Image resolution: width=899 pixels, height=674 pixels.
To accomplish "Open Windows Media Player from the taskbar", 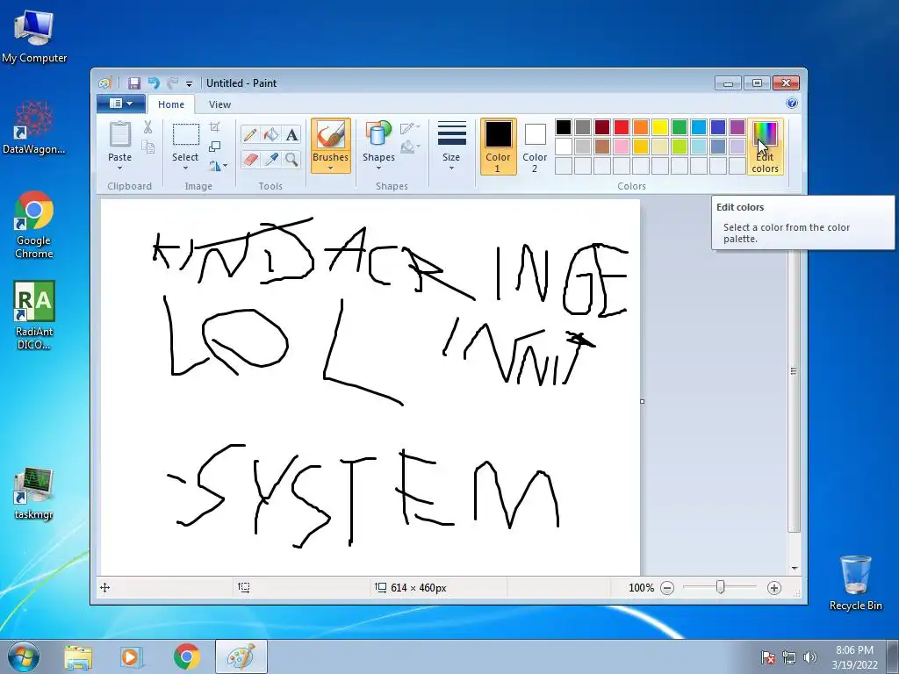I will pyautogui.click(x=132, y=656).
